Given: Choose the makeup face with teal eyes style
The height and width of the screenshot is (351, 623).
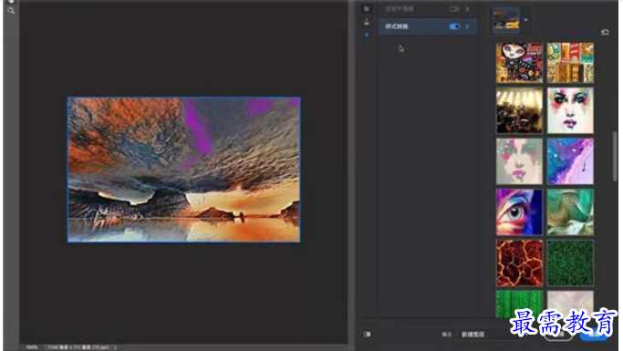Looking at the screenshot, I should coord(570,110).
